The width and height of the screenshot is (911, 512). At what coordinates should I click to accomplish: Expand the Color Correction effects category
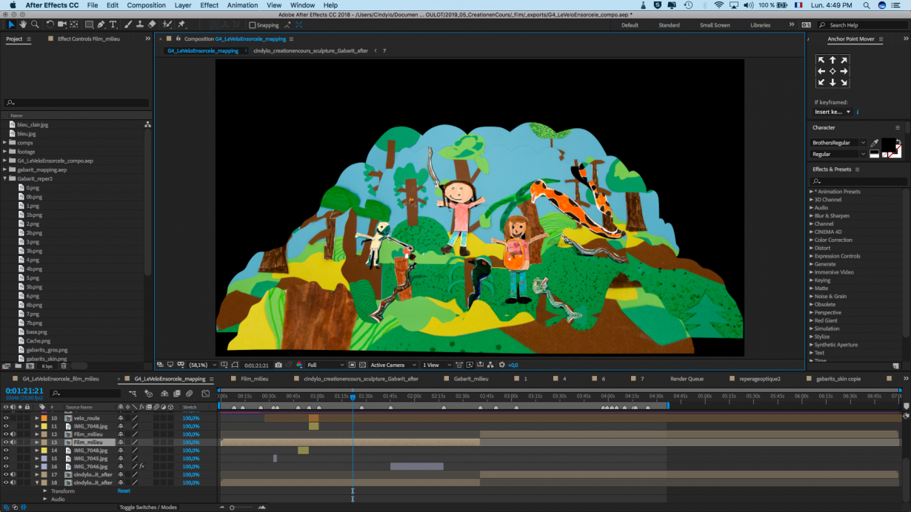812,240
